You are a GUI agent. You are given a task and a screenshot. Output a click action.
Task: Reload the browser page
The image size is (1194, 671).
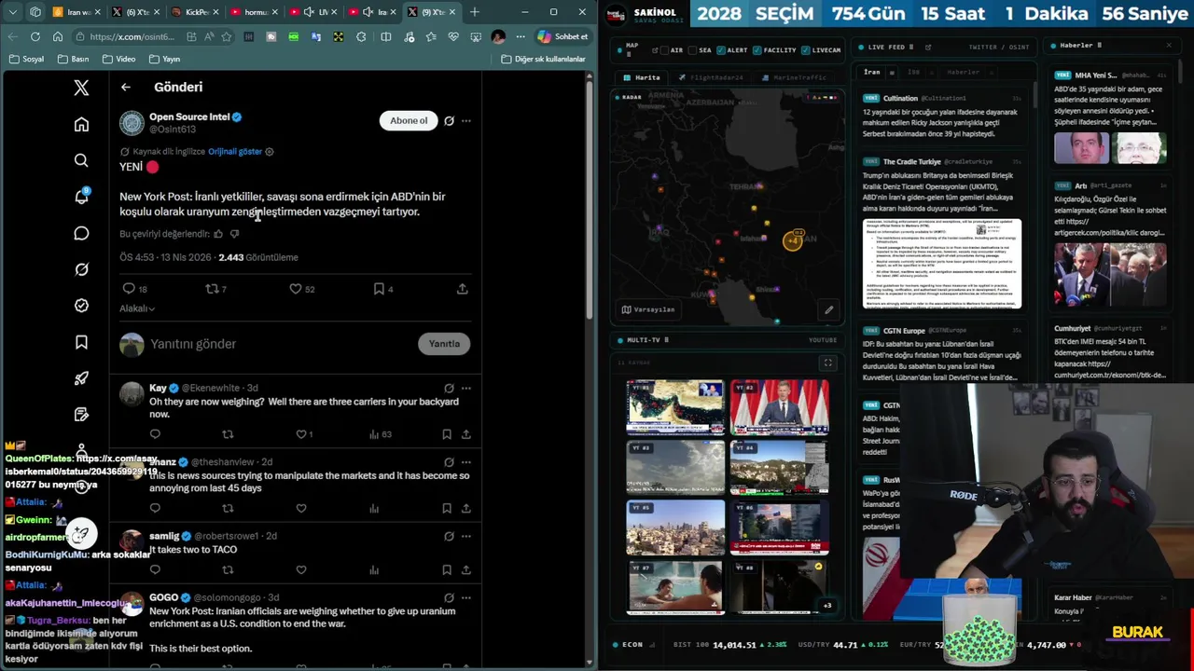(35, 36)
